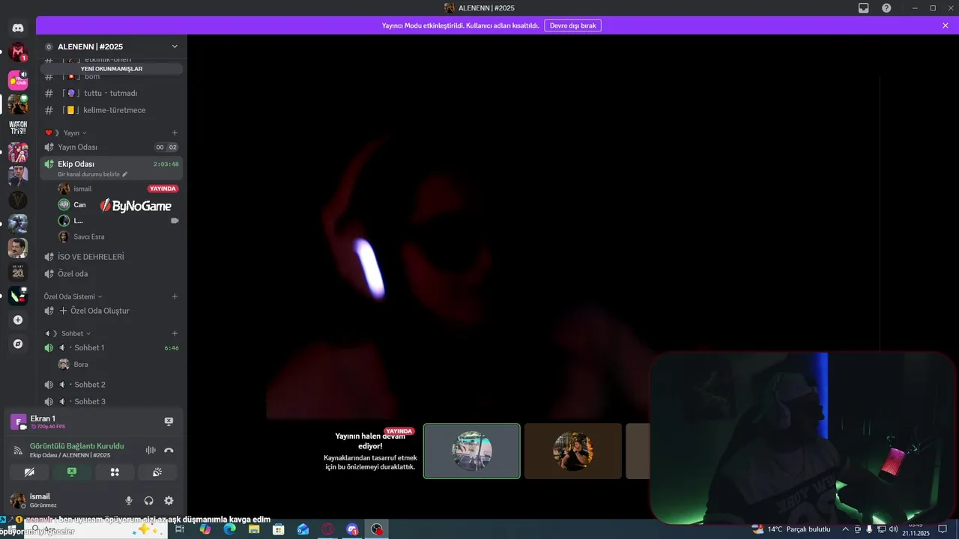Join the Özel oda voice channel

click(111, 274)
